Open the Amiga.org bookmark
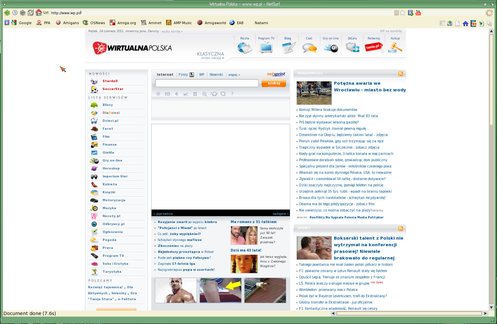The height and width of the screenshot is (324, 497). 123,23
